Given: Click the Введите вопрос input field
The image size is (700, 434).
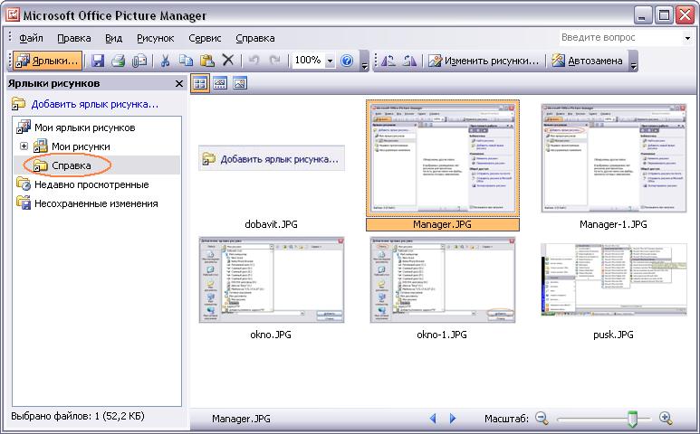Looking at the screenshot, I should (x=620, y=38).
